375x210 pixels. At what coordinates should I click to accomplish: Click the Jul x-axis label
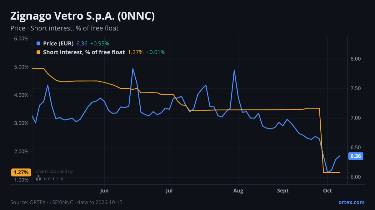coord(169,190)
